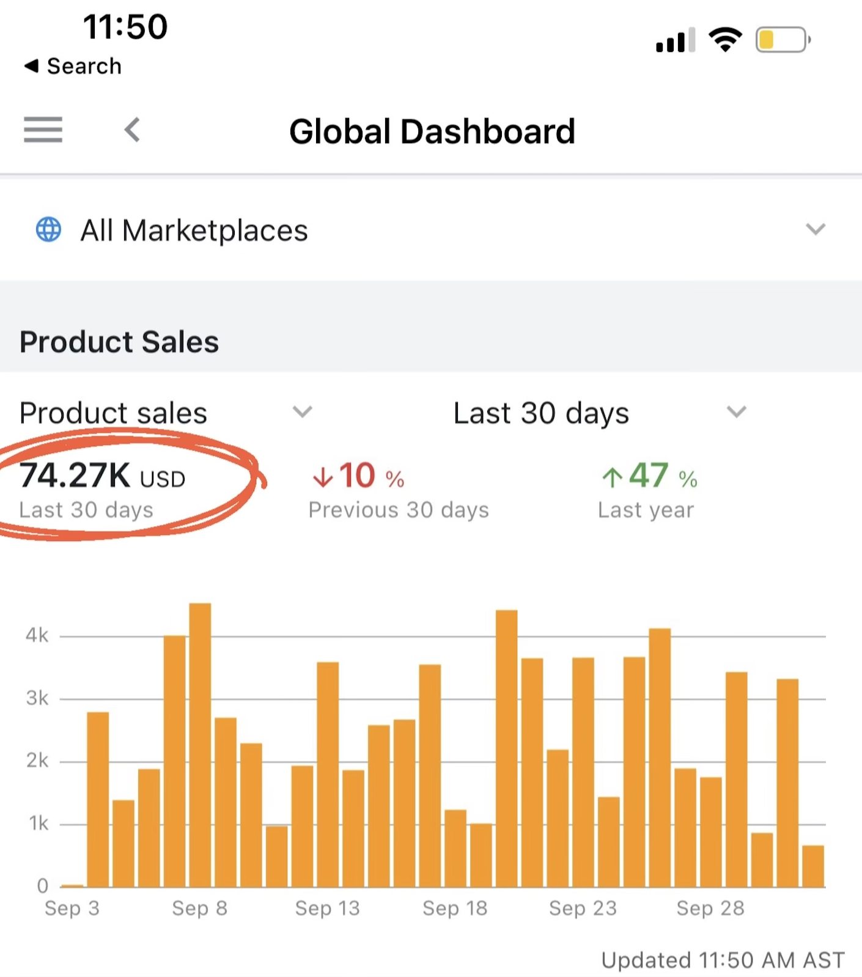This screenshot has height=977, width=862.
Task: Tap the Wi-Fi icon in status bar
Action: pyautogui.click(x=725, y=40)
